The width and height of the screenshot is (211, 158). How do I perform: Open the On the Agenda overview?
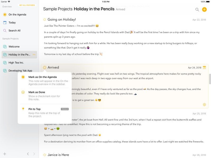coord(17,14)
